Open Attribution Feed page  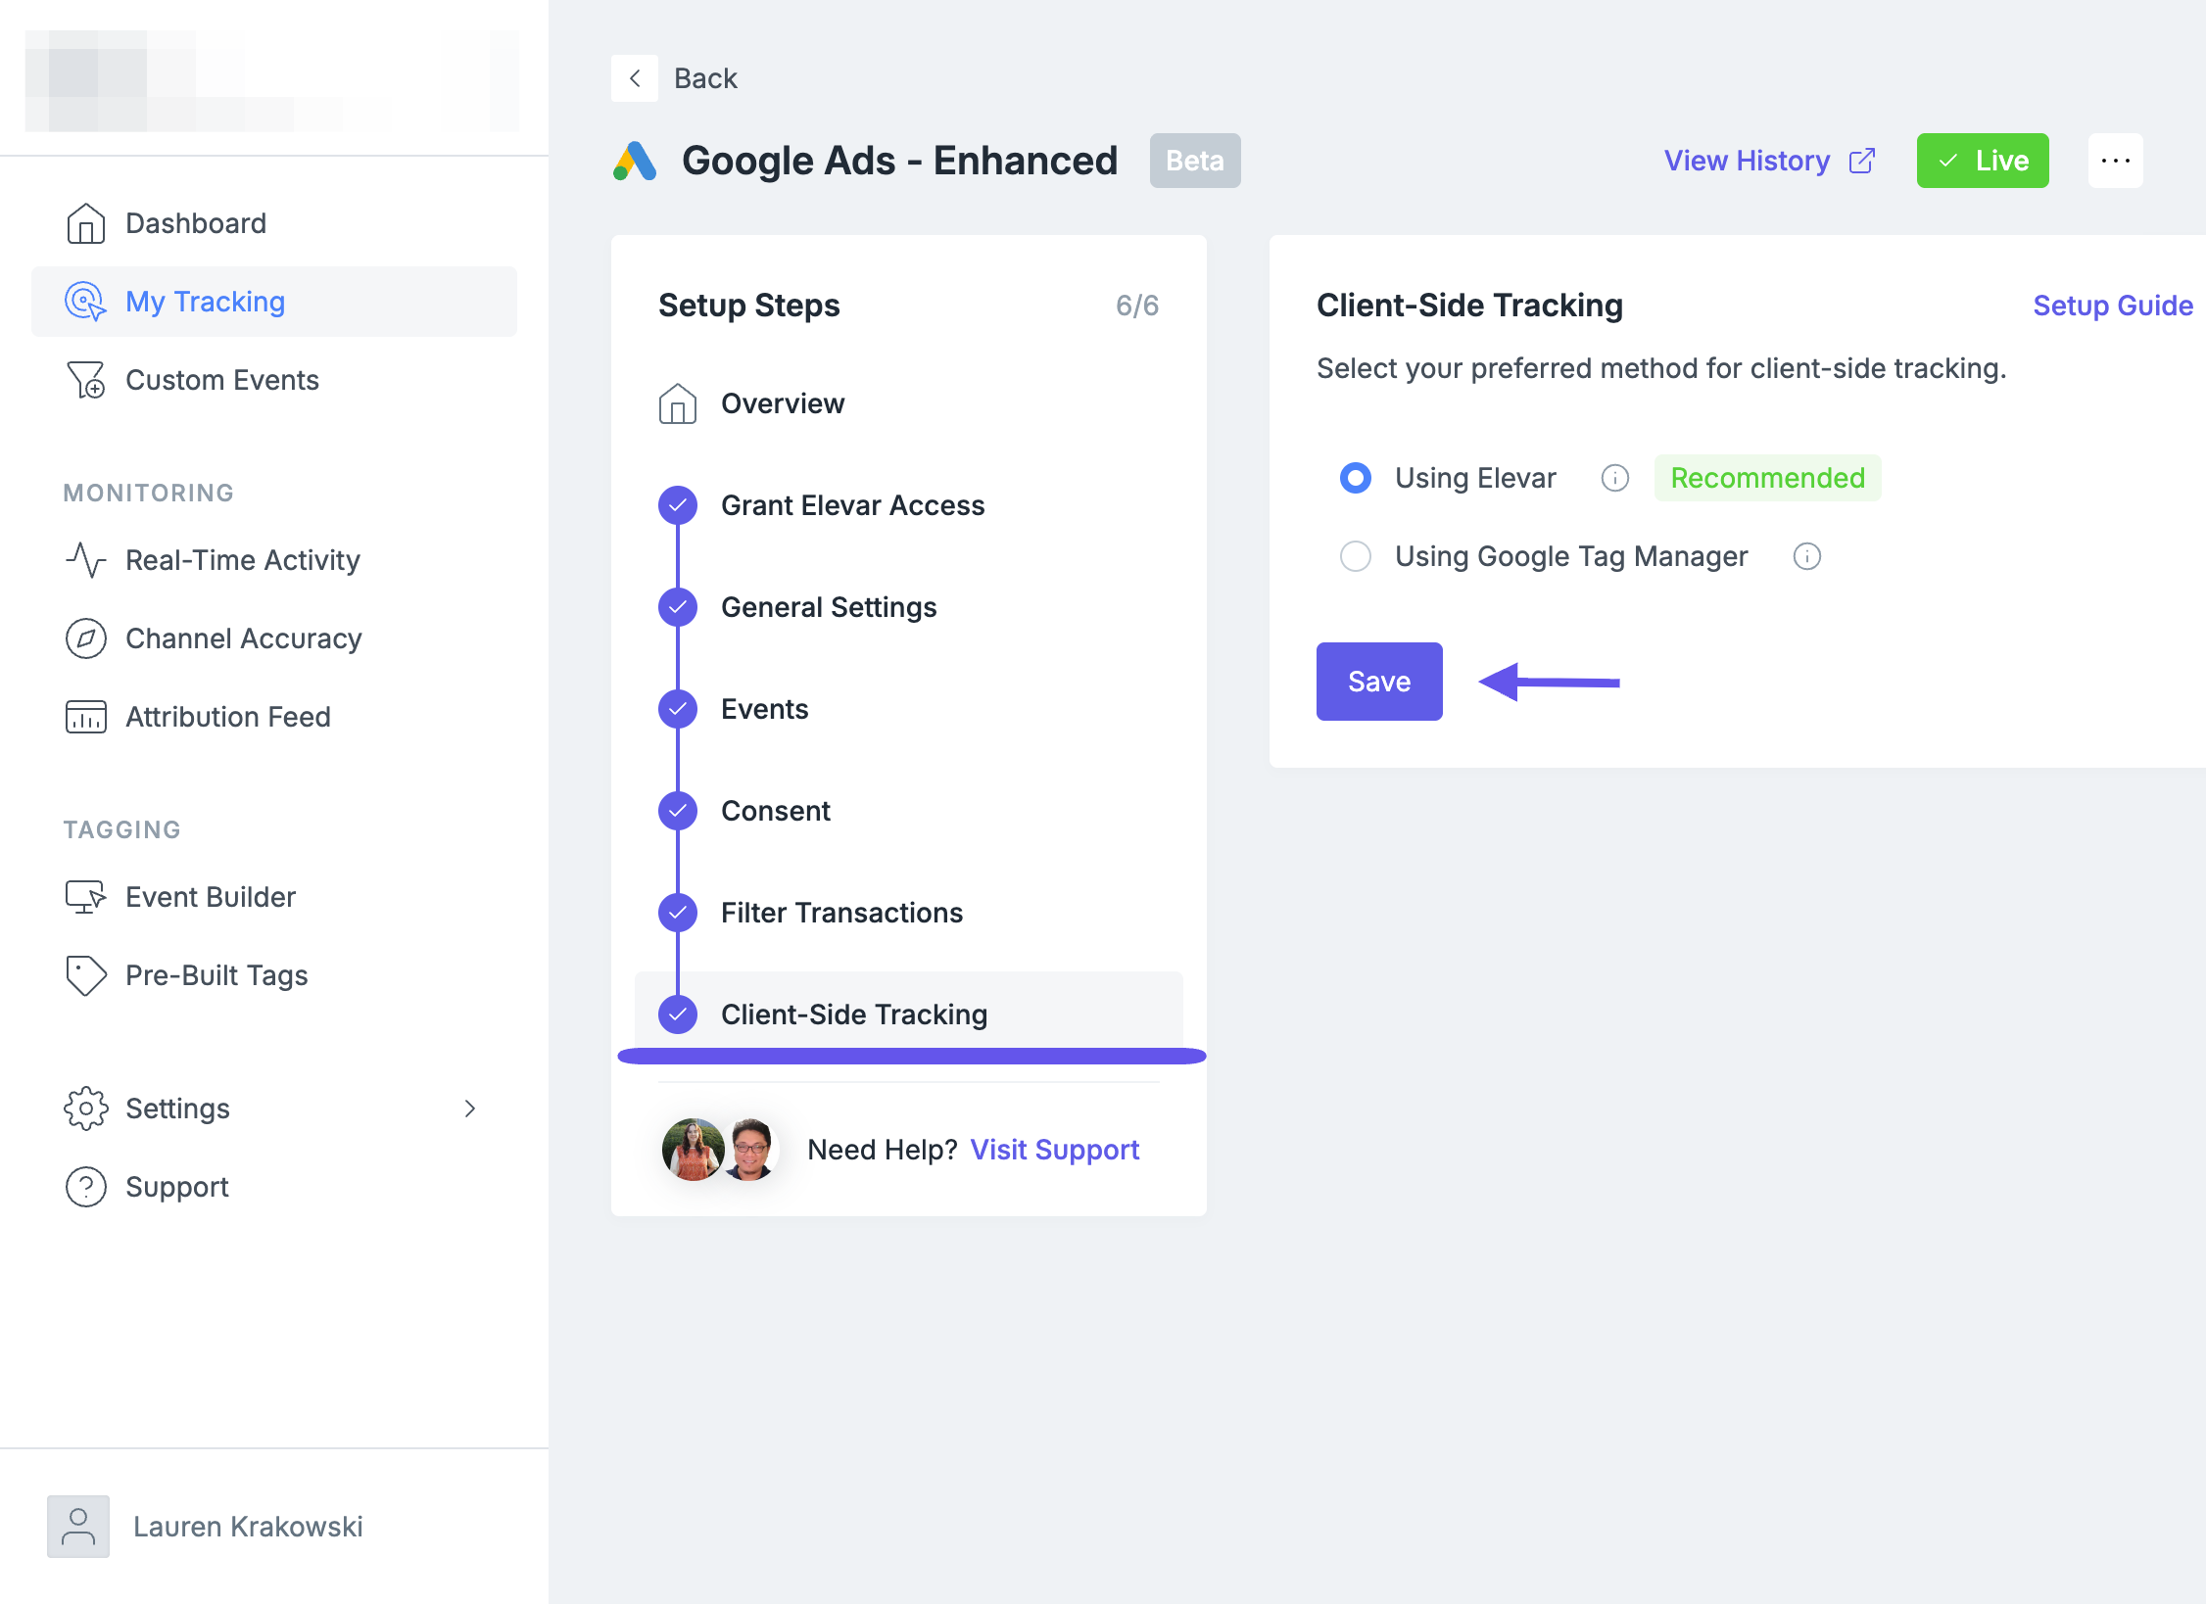pyautogui.click(x=274, y=717)
